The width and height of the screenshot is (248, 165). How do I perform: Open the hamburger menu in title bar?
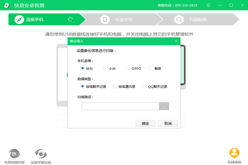[208, 5]
